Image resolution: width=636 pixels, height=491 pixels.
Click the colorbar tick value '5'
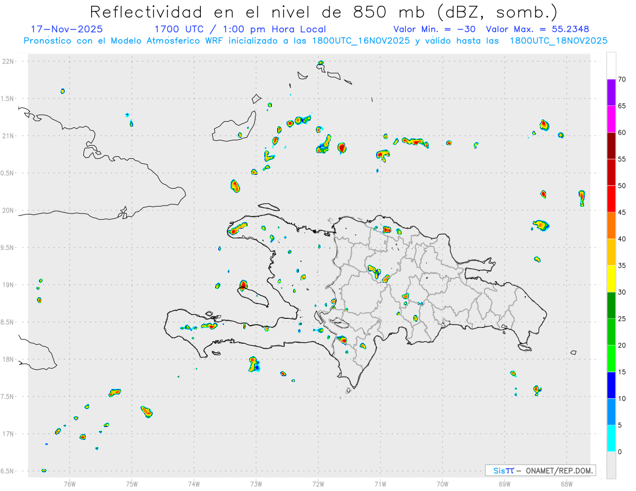(x=620, y=425)
